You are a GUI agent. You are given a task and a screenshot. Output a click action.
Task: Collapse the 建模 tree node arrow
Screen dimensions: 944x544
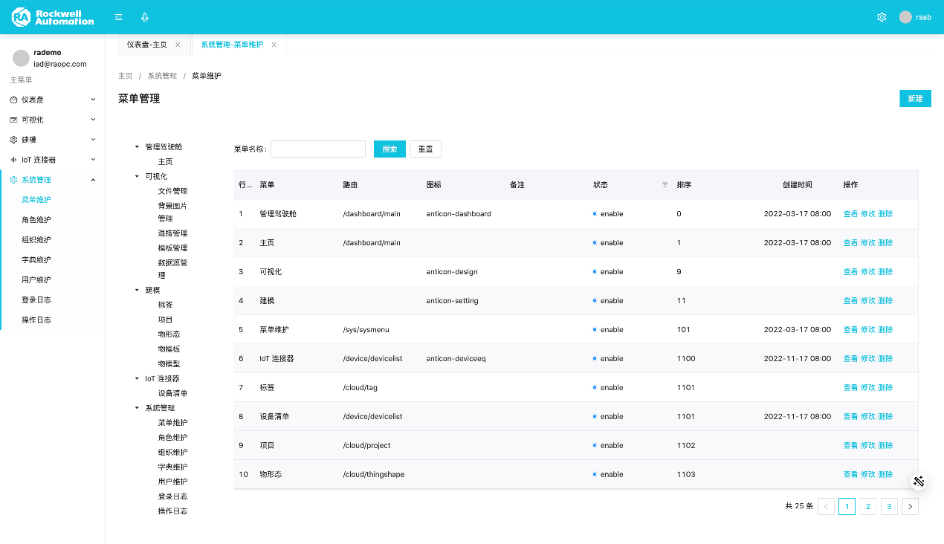[x=138, y=290]
